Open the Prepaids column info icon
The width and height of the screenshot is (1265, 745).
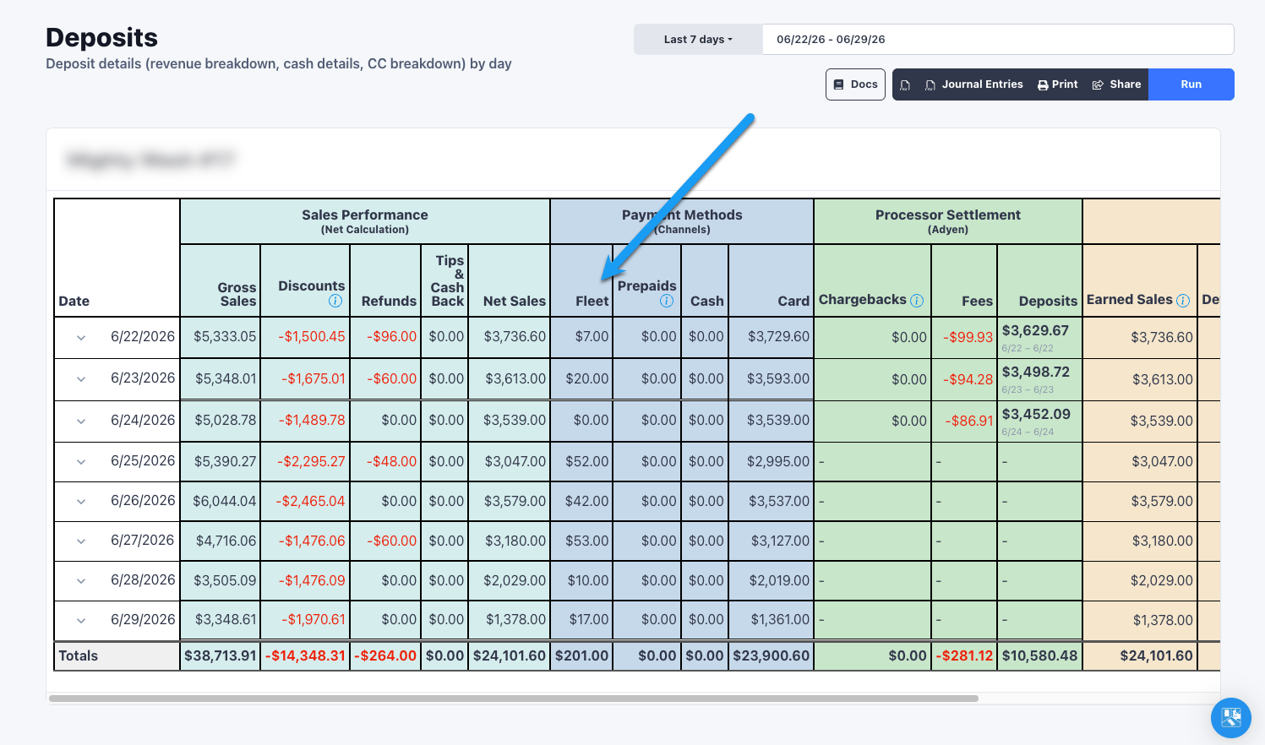pos(667,301)
